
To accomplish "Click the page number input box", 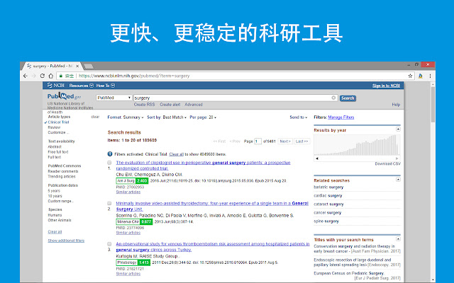I will [x=258, y=141].
